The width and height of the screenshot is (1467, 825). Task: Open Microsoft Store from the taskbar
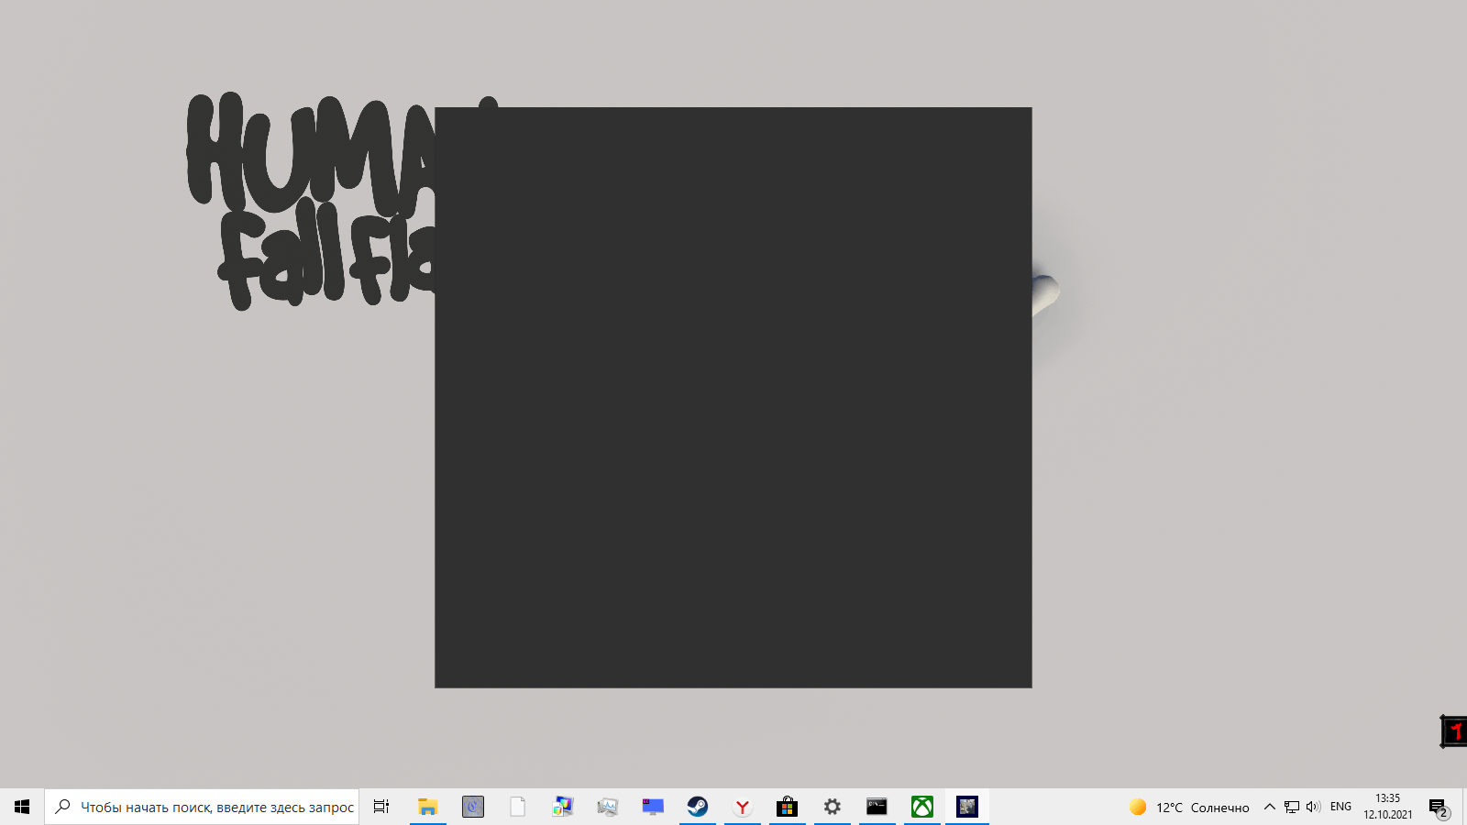(787, 807)
